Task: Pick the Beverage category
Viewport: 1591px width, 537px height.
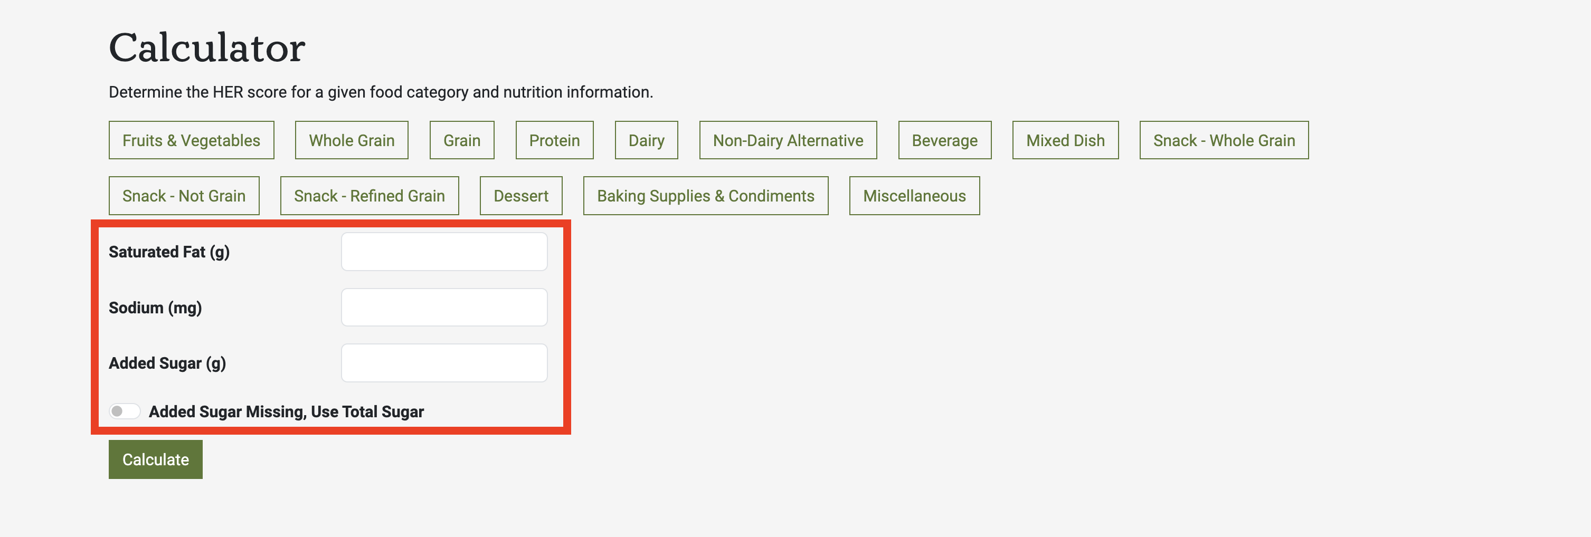Action: [944, 140]
